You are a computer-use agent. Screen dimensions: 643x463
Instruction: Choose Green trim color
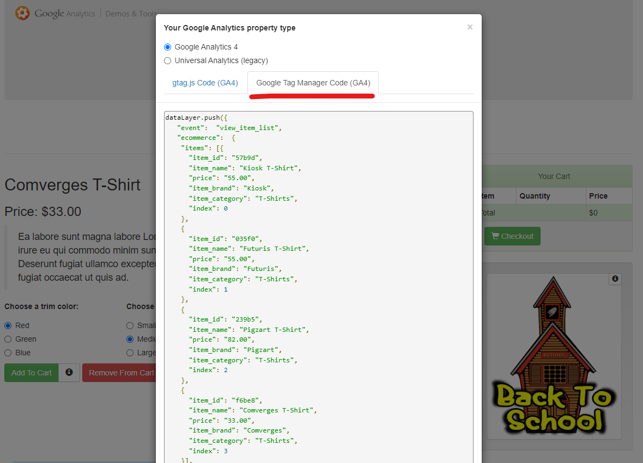[8, 339]
